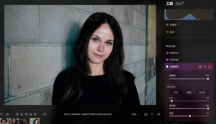Switch to the 工具 (Tools) tab
This screenshot has width=216, height=124.
[x=169, y=4]
